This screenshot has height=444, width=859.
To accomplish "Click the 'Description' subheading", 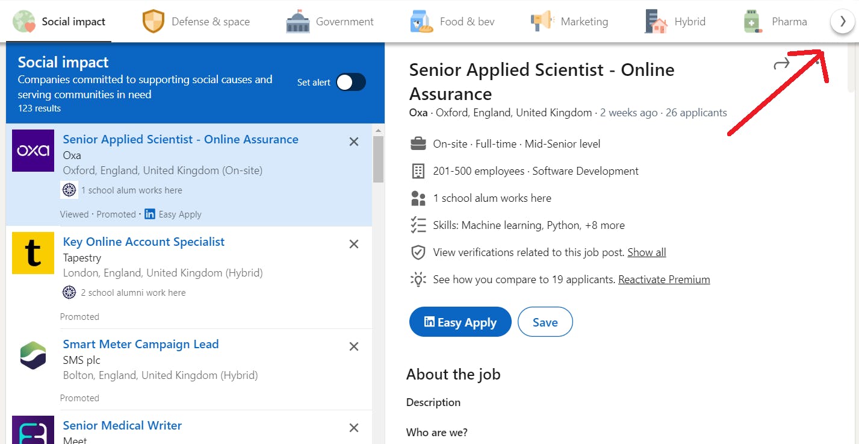I will pyautogui.click(x=433, y=402).
